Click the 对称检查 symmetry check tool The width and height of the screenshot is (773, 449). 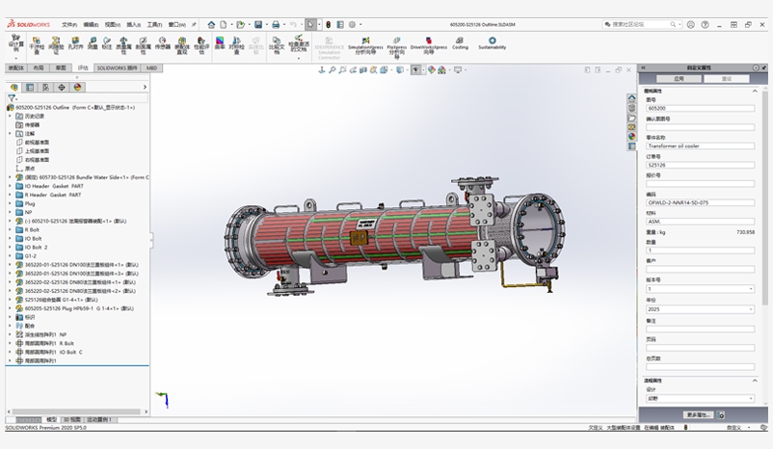coord(237,45)
